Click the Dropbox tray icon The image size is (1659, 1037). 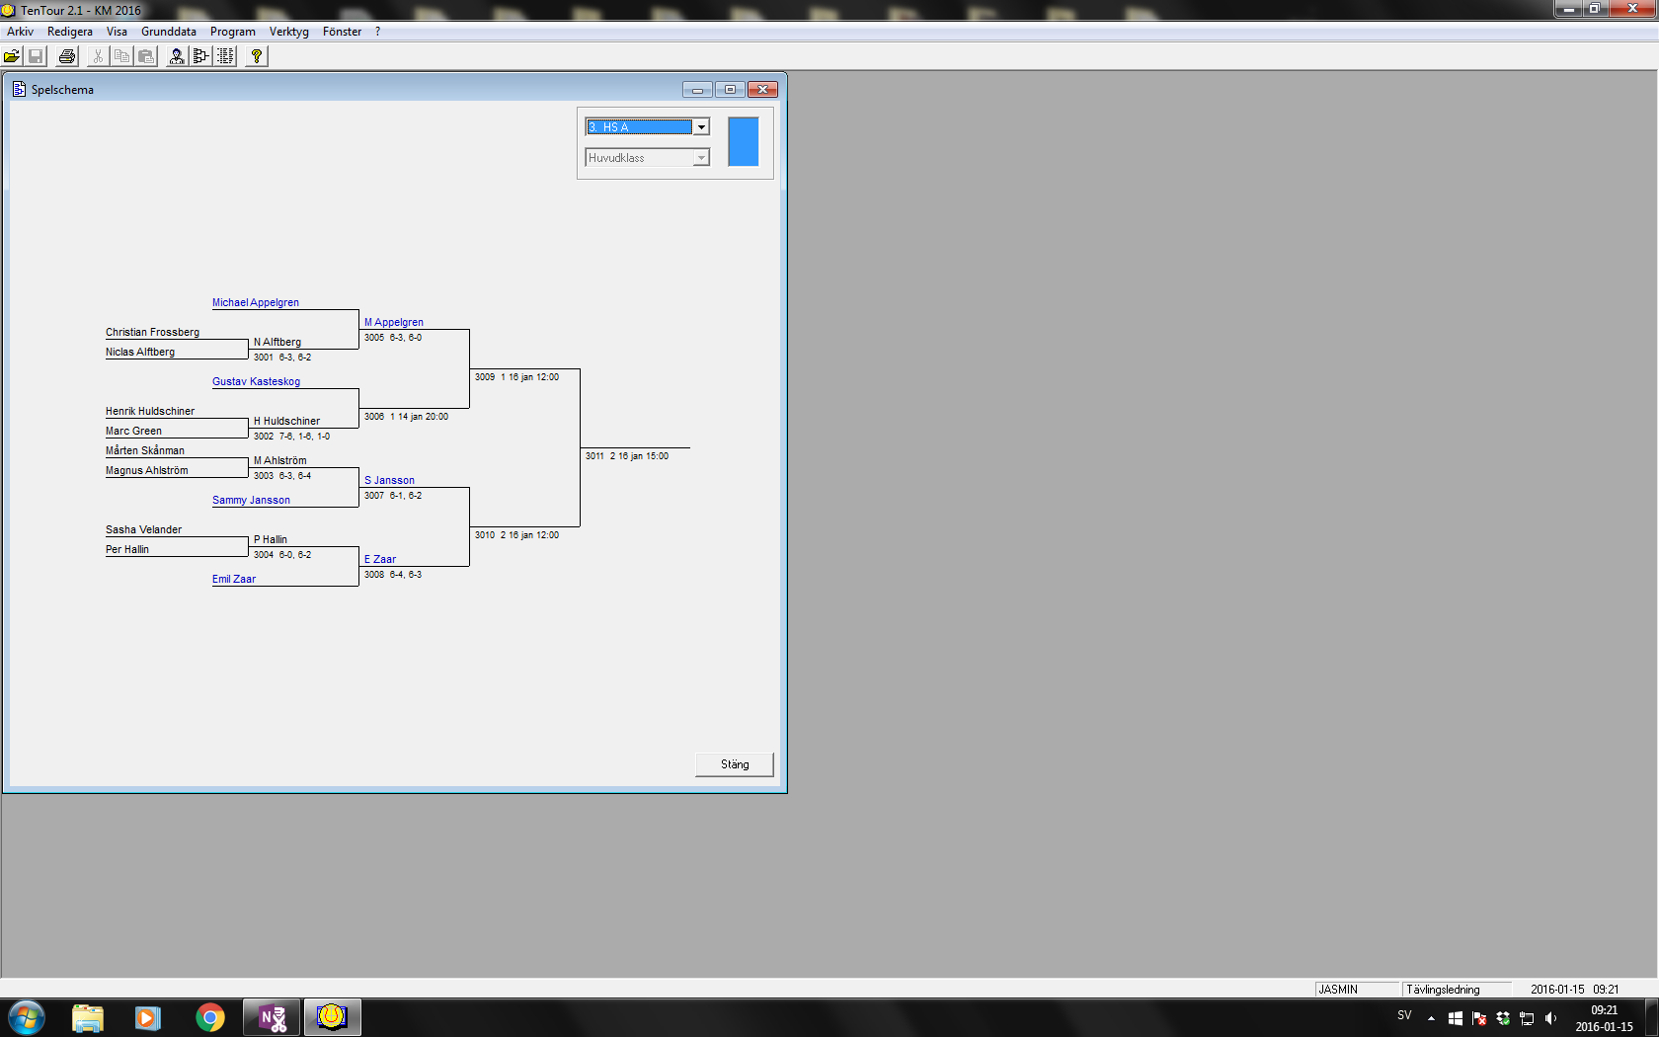[x=1503, y=1018]
